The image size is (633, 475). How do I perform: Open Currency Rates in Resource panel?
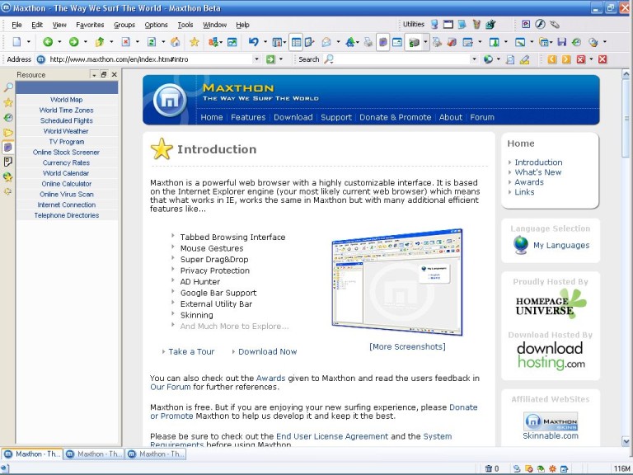pyautogui.click(x=66, y=162)
